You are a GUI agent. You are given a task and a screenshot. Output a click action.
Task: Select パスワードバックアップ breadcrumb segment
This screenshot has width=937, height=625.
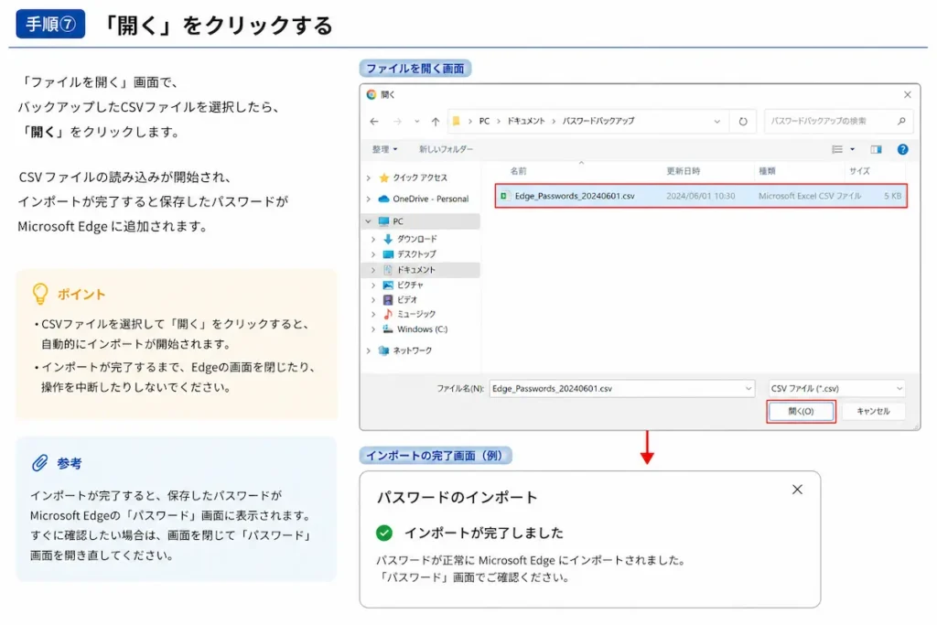click(x=598, y=122)
